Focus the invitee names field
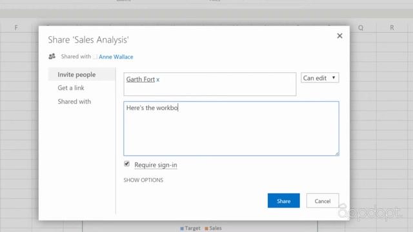 pos(210,84)
